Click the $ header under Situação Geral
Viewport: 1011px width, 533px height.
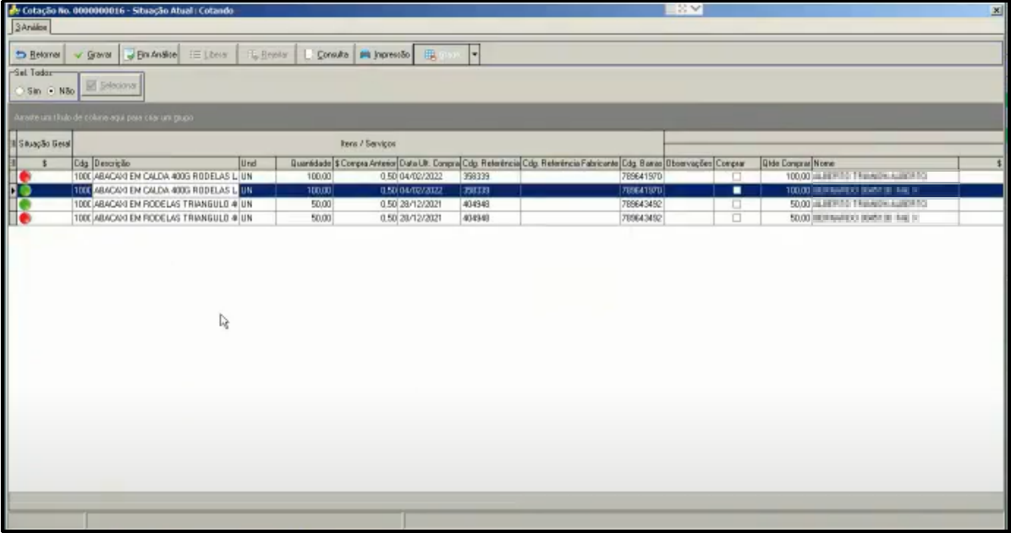click(45, 163)
